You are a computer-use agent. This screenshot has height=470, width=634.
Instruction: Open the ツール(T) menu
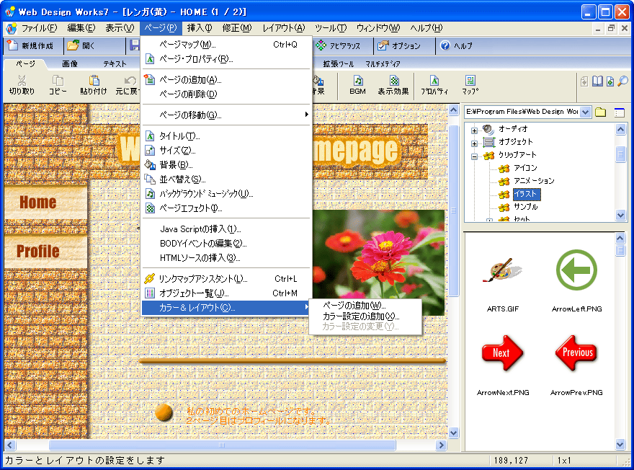331,28
